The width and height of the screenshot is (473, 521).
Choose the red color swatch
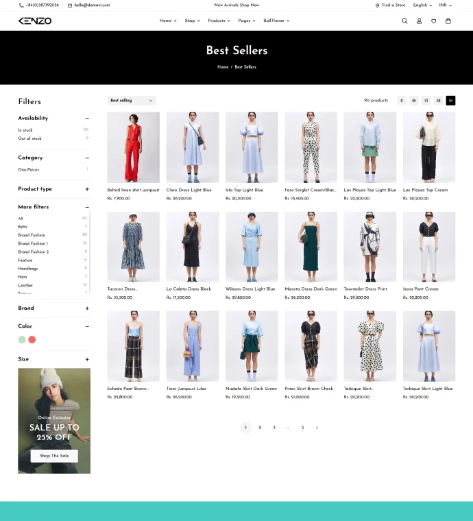click(32, 339)
